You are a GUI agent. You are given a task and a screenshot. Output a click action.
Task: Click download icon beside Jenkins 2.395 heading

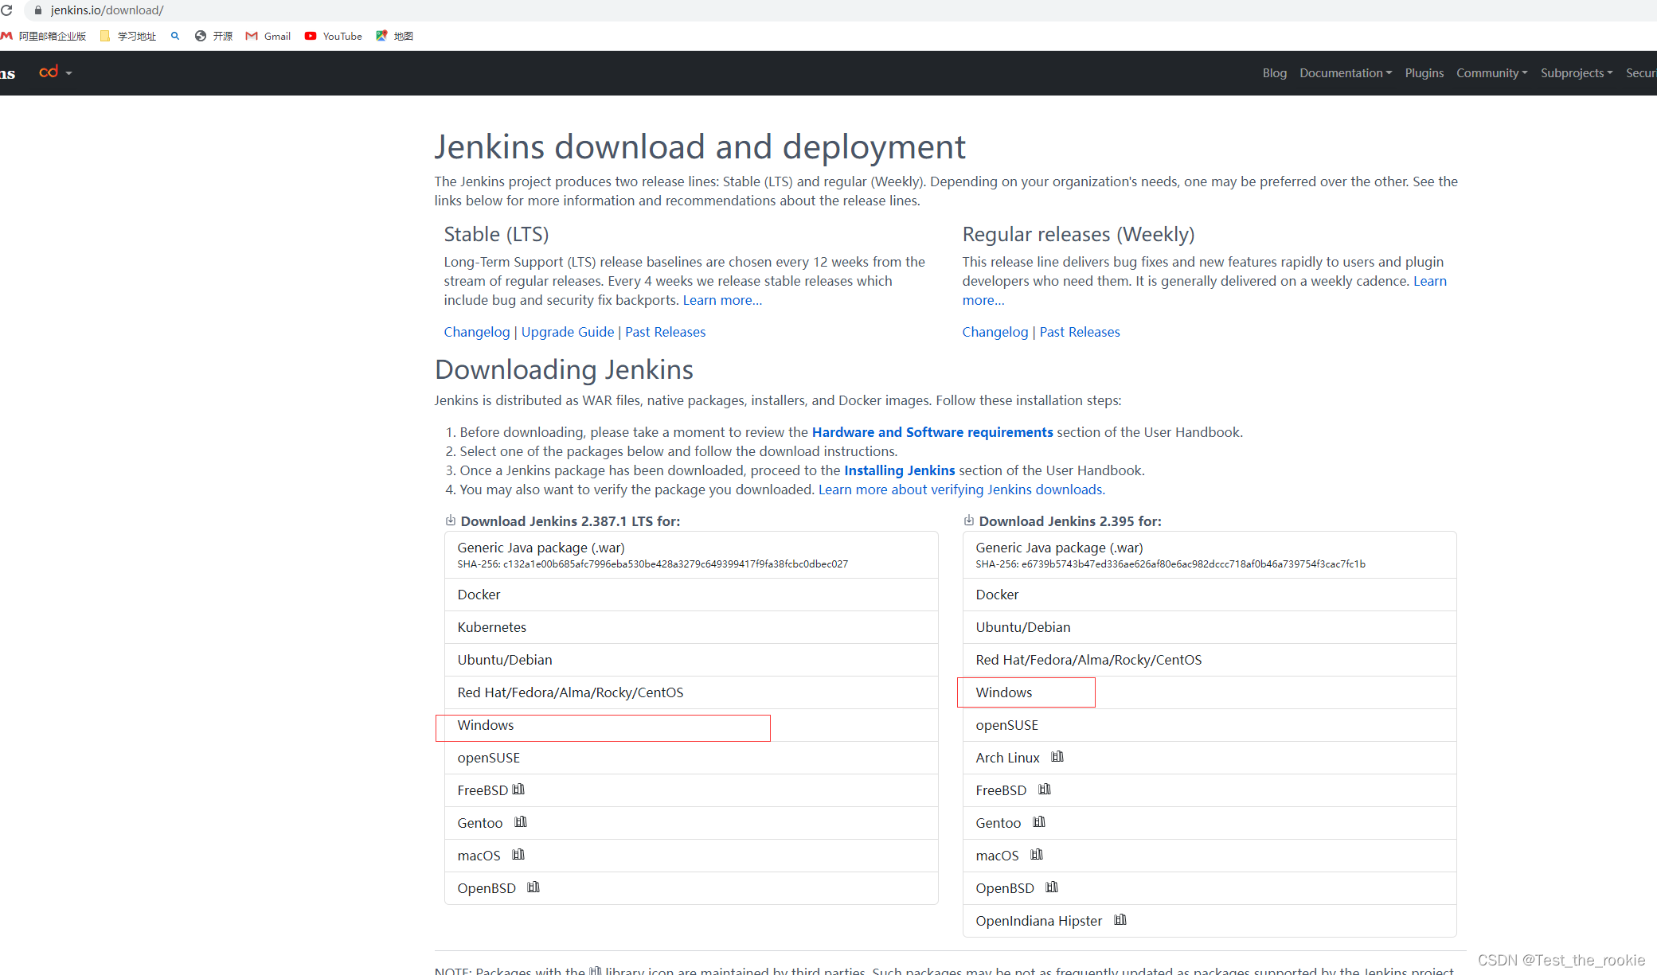969,521
